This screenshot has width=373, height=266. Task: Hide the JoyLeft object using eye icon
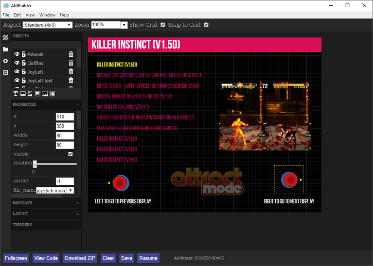[x=17, y=72]
